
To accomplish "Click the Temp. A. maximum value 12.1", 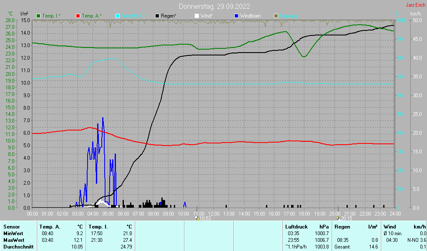I will coord(78,241).
